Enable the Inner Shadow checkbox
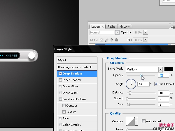The height and width of the screenshot is (131, 175). 60,80
